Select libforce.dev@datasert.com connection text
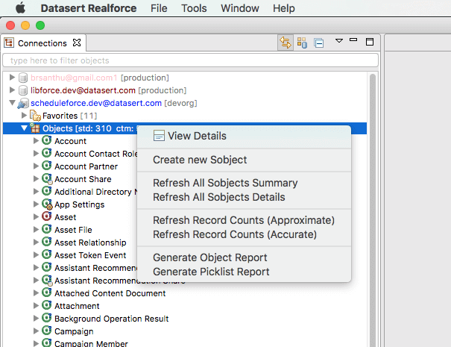The height and width of the screenshot is (347, 451). click(83, 90)
